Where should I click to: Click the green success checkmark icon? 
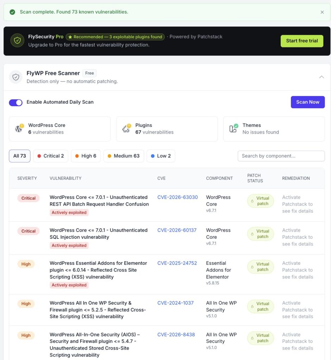pos(12,12)
